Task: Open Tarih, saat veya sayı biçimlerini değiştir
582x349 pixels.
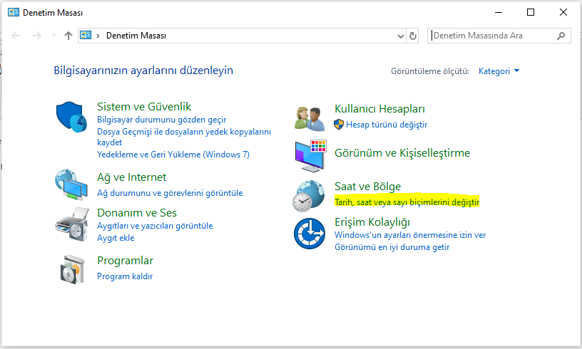Action: click(x=407, y=202)
